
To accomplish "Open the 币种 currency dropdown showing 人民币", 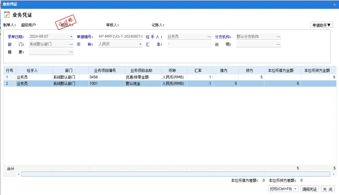I will pos(140,44).
